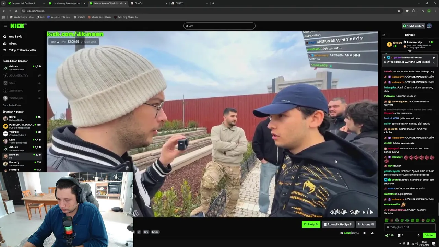The height and width of the screenshot is (247, 439).
Task: Switch to Just Chatting Streaming tab
Action: click(x=67, y=3)
